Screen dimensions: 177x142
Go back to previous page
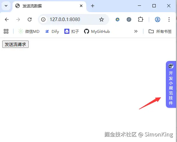click(7, 19)
